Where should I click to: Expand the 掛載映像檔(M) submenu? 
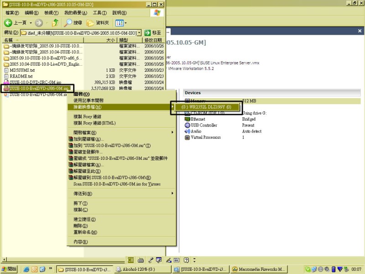172,107
